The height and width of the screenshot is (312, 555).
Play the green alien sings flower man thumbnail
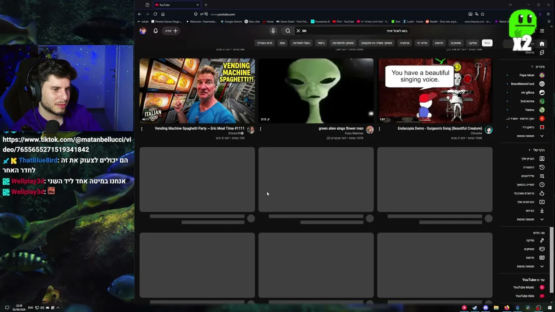pyautogui.click(x=316, y=91)
